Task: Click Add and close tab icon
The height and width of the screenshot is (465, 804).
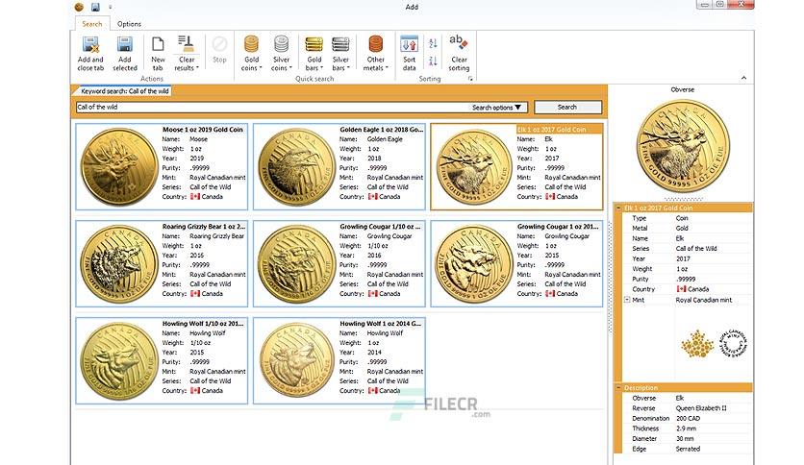Action: [x=90, y=44]
